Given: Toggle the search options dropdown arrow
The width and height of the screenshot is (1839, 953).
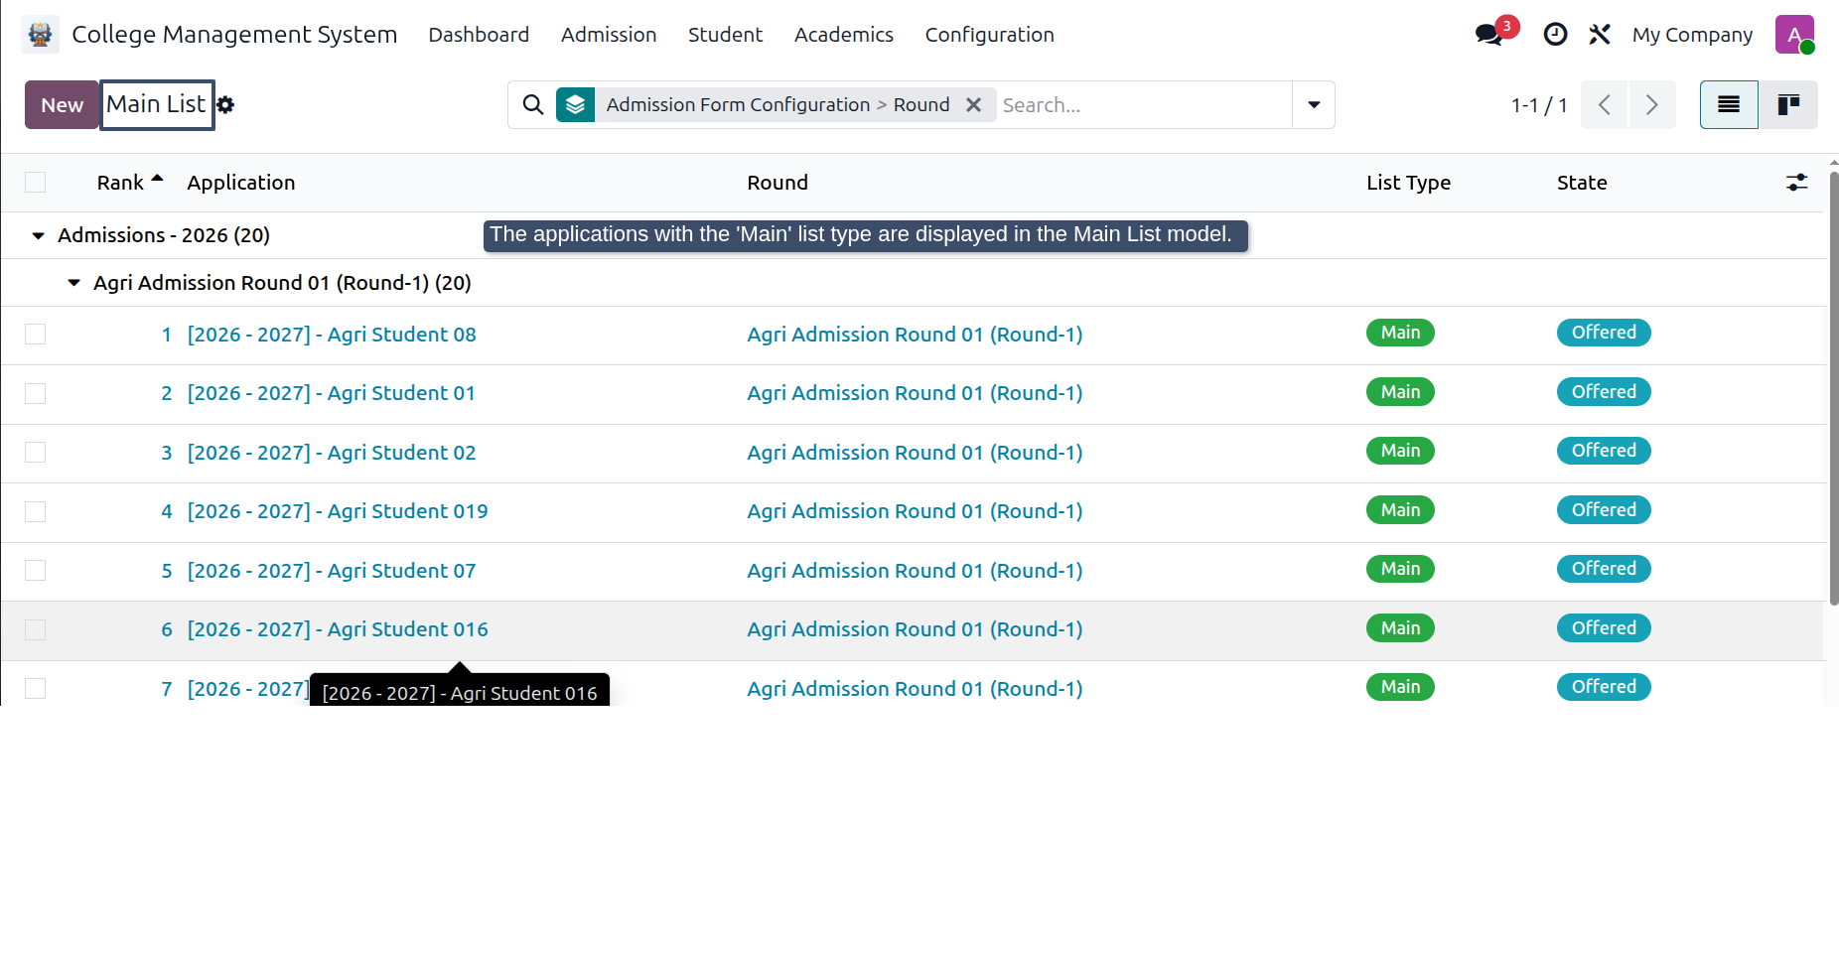Looking at the screenshot, I should click(x=1314, y=105).
